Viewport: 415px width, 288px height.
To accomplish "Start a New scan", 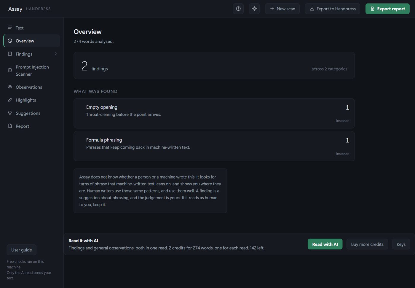I will (282, 9).
